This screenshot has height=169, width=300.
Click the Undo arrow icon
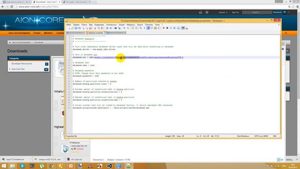107,28
